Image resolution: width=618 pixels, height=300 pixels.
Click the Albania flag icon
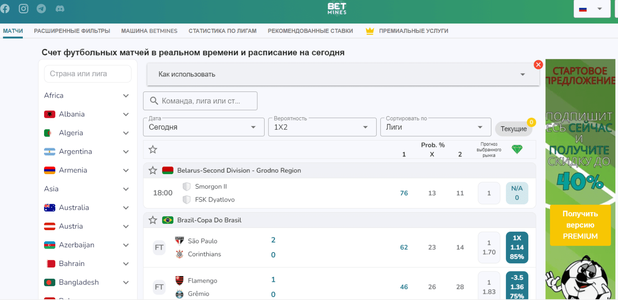tap(50, 114)
